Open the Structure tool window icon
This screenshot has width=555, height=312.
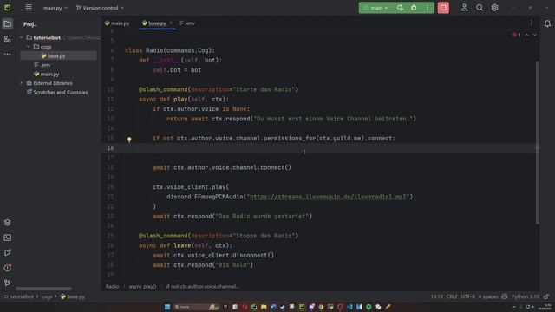pyautogui.click(x=8, y=39)
